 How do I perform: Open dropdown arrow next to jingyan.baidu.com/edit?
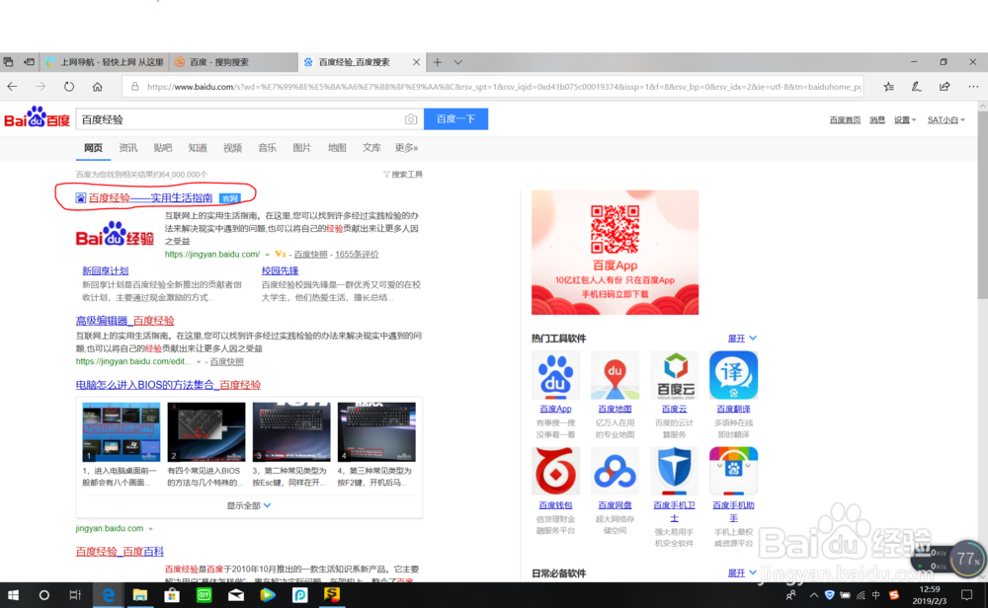[x=199, y=362]
